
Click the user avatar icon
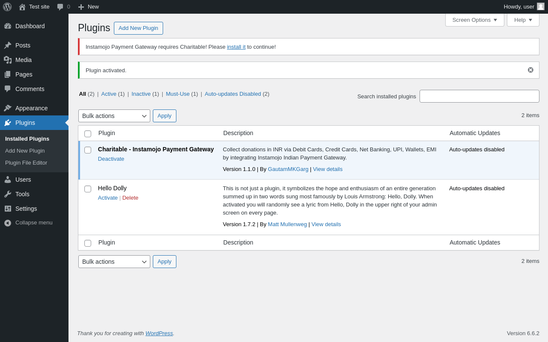point(541,7)
